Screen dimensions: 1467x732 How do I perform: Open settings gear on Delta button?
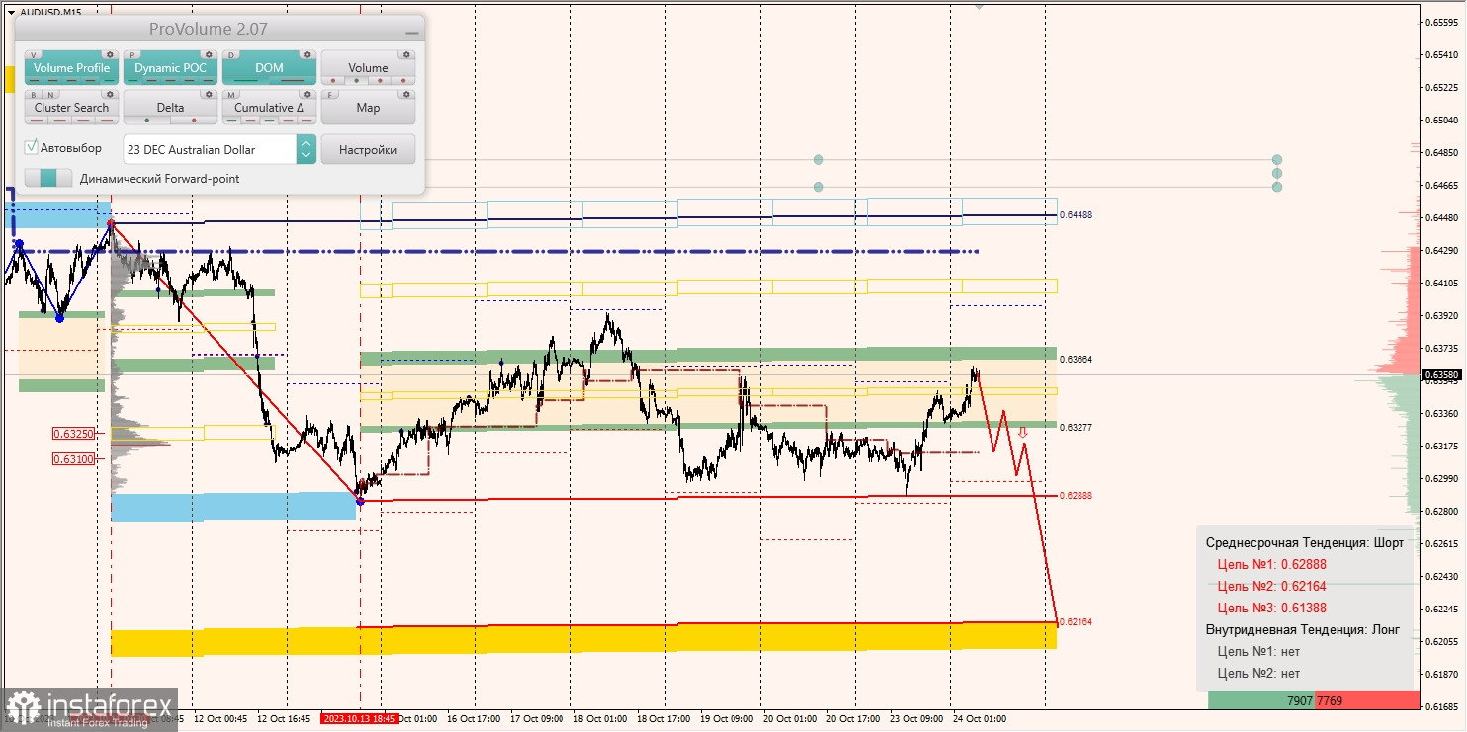coord(209,94)
